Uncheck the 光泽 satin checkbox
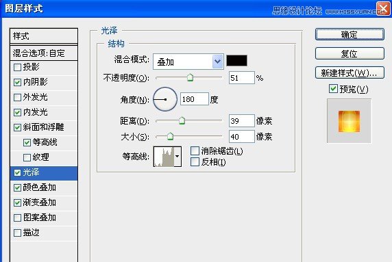The width and height of the screenshot is (392, 262). point(17,172)
